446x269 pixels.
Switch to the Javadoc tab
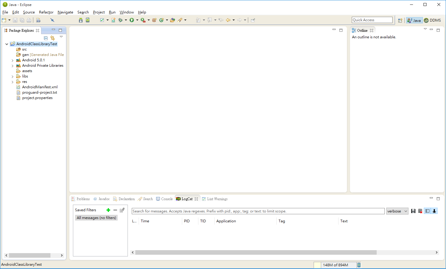(101, 199)
